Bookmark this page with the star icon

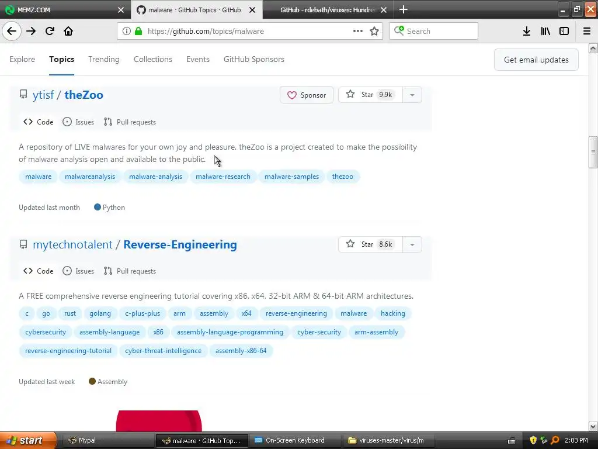[x=374, y=32]
